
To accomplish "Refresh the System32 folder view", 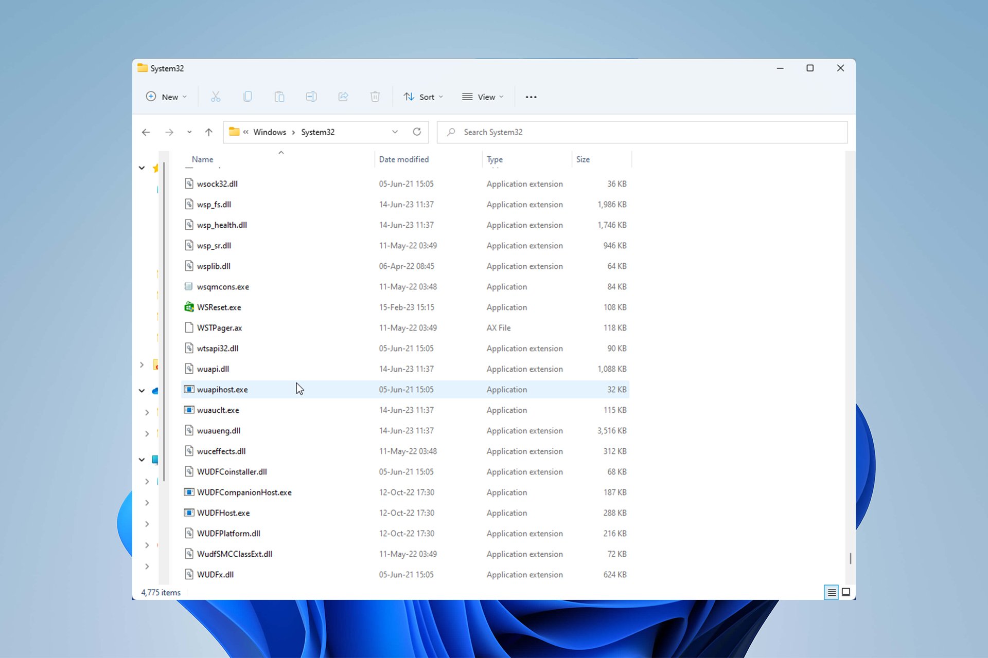I will coord(417,132).
